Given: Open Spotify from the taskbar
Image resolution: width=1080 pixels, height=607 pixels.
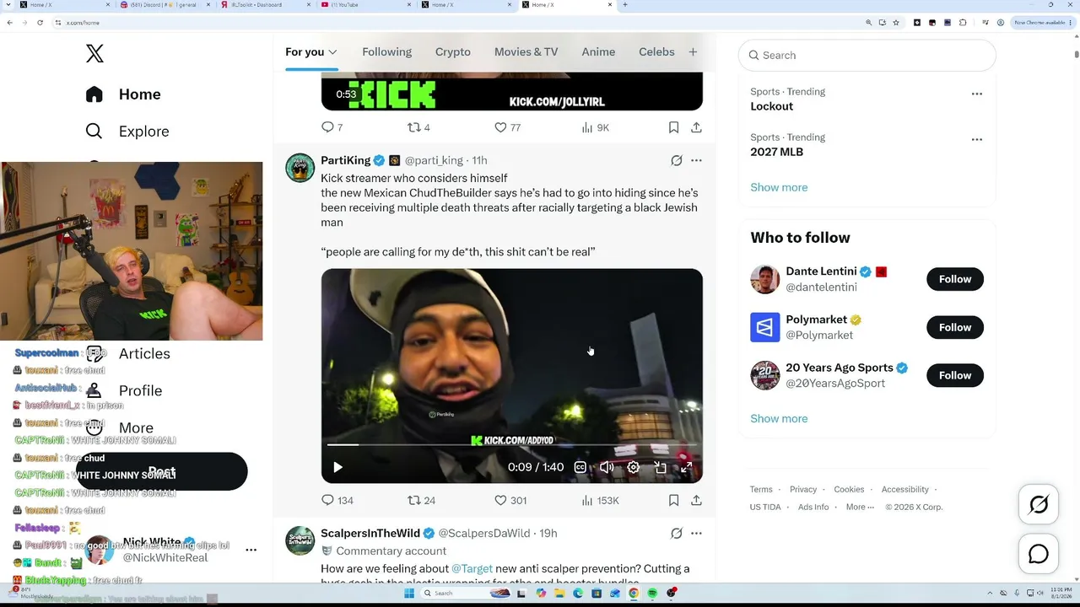Looking at the screenshot, I should [x=652, y=594].
